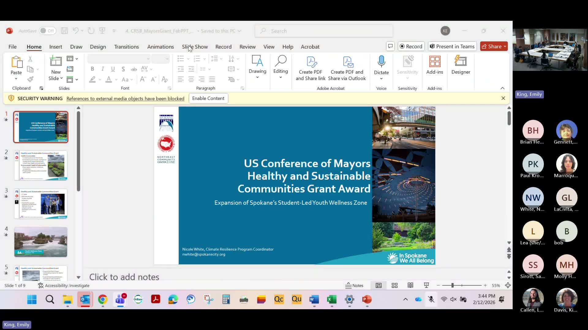Switch to Slide Sorter view icon
This screenshot has height=330, width=588.
point(394,285)
